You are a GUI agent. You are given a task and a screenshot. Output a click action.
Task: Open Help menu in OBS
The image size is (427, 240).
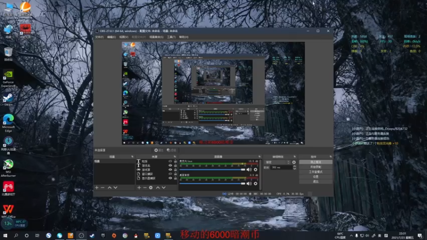click(x=184, y=37)
